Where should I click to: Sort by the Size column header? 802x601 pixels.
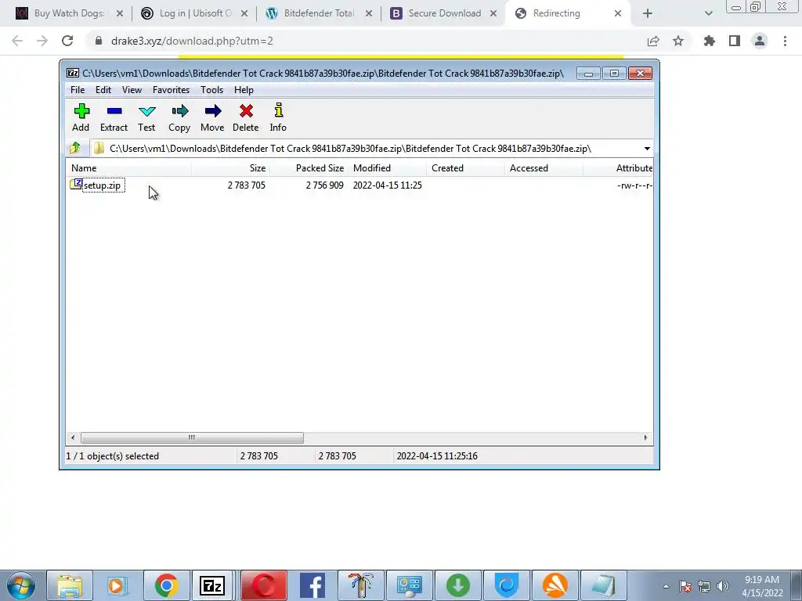pyautogui.click(x=231, y=168)
